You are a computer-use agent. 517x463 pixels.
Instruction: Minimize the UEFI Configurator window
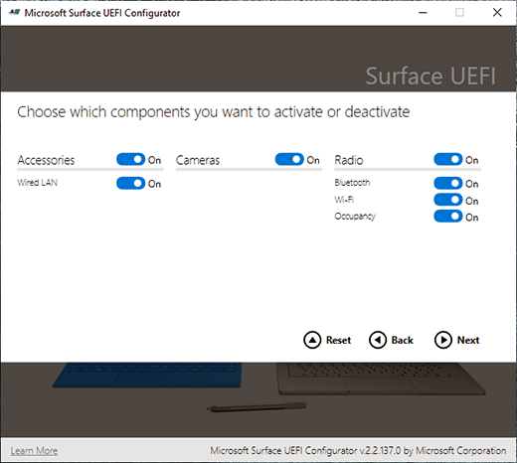(x=423, y=13)
